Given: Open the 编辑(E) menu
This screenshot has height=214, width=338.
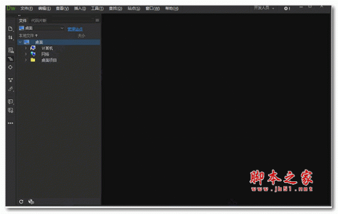Looking at the screenshot, I should (45, 8).
